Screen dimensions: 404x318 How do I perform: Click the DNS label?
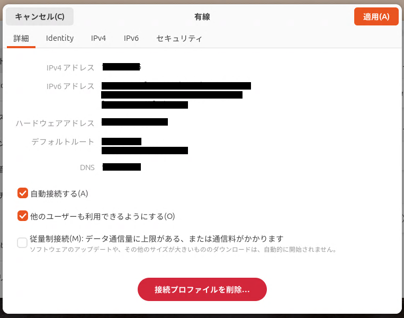[87, 167]
